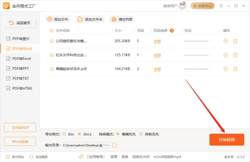The height and width of the screenshot is (162, 250).
Task: Click the 版本号 v2.5.0 text
Action: 234,157
